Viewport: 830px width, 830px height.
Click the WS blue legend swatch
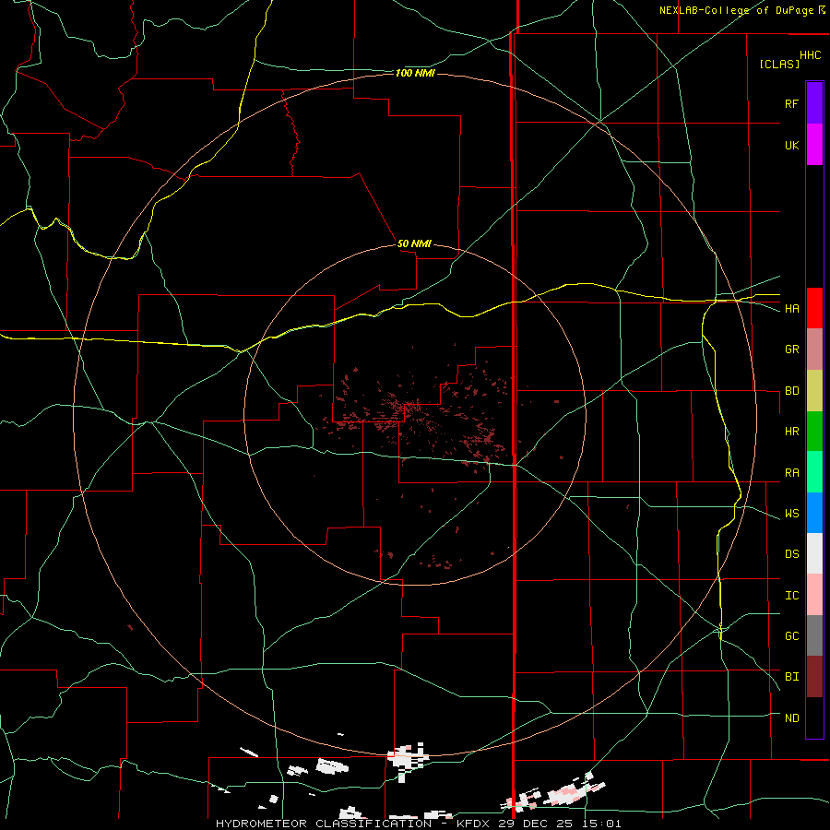click(814, 513)
